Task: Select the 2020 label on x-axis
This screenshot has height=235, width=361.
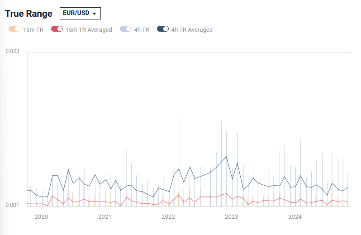Action: click(41, 216)
